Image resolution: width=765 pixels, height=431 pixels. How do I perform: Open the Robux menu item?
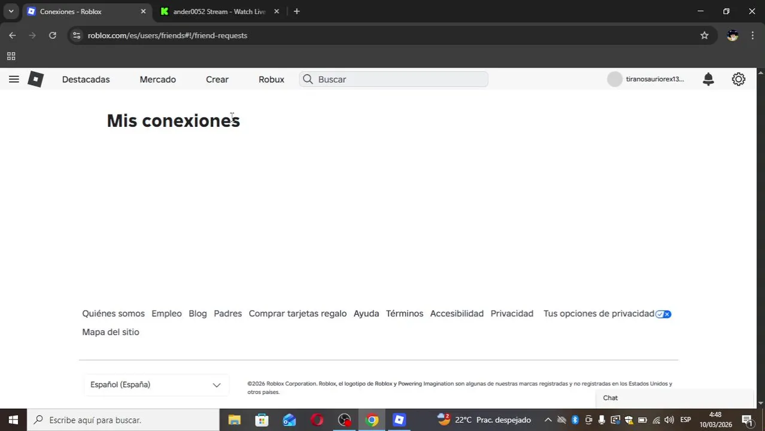coord(271,79)
